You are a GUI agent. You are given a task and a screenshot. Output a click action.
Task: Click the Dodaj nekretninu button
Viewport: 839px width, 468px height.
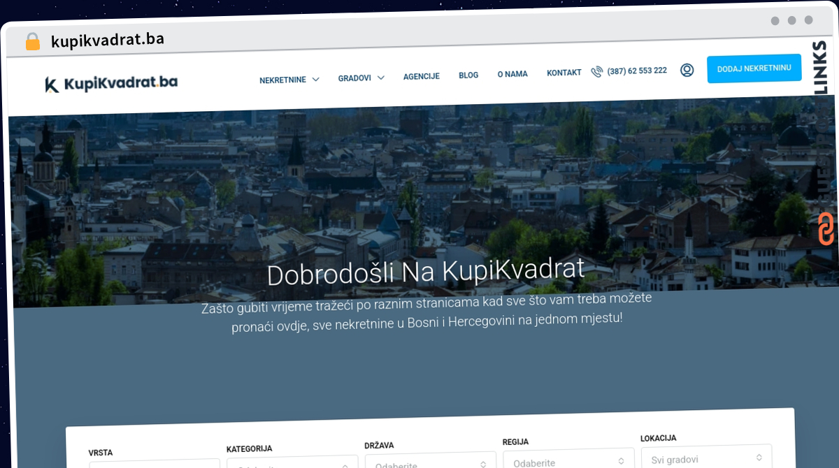click(754, 68)
